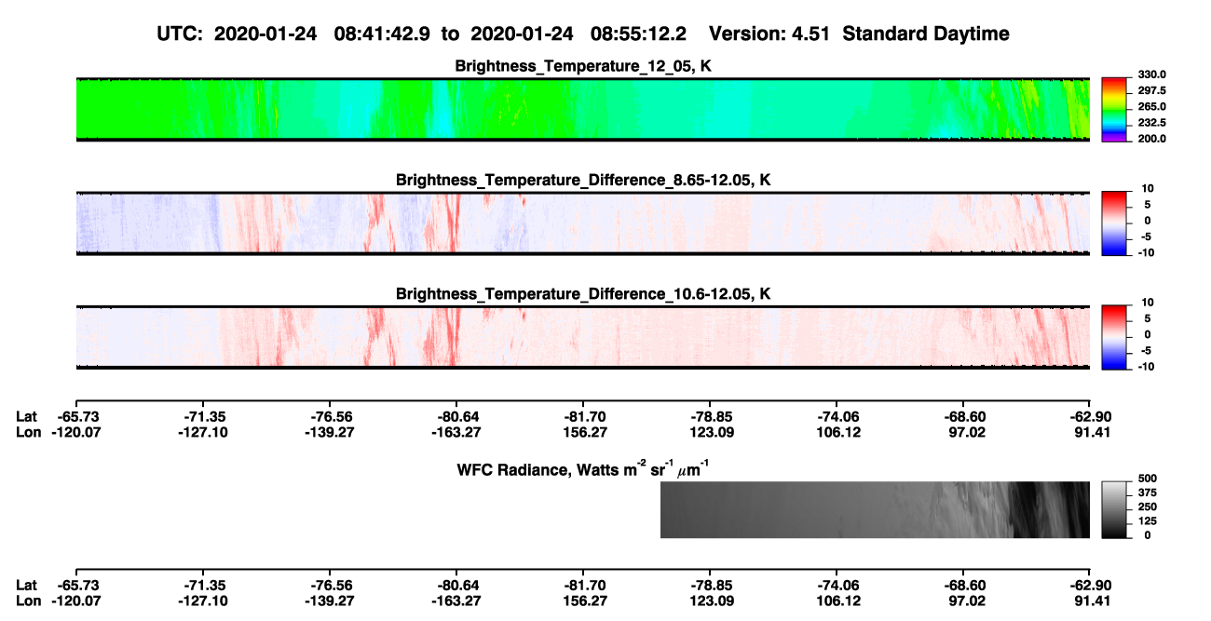Click latitude -76.56 on the axis under the WFC panel
Screen dimensions: 1211x621
(331, 585)
